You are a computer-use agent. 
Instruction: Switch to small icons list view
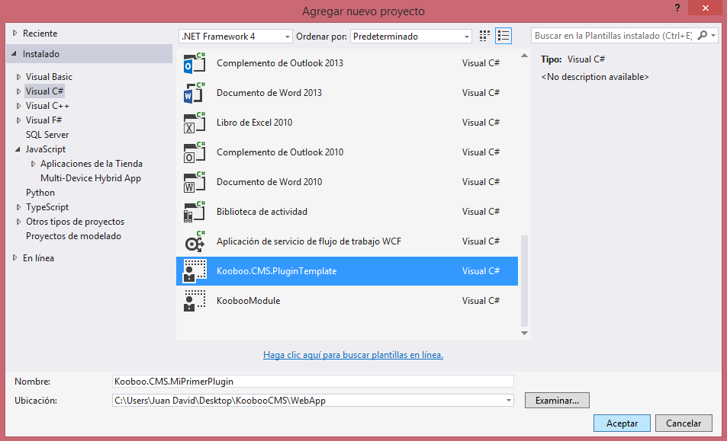click(x=503, y=36)
